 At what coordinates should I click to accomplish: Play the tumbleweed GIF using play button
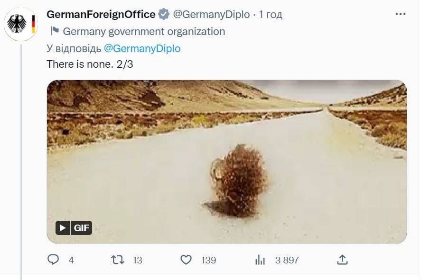[63, 228]
